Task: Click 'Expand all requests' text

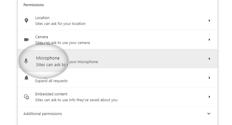Action: coord(51,81)
